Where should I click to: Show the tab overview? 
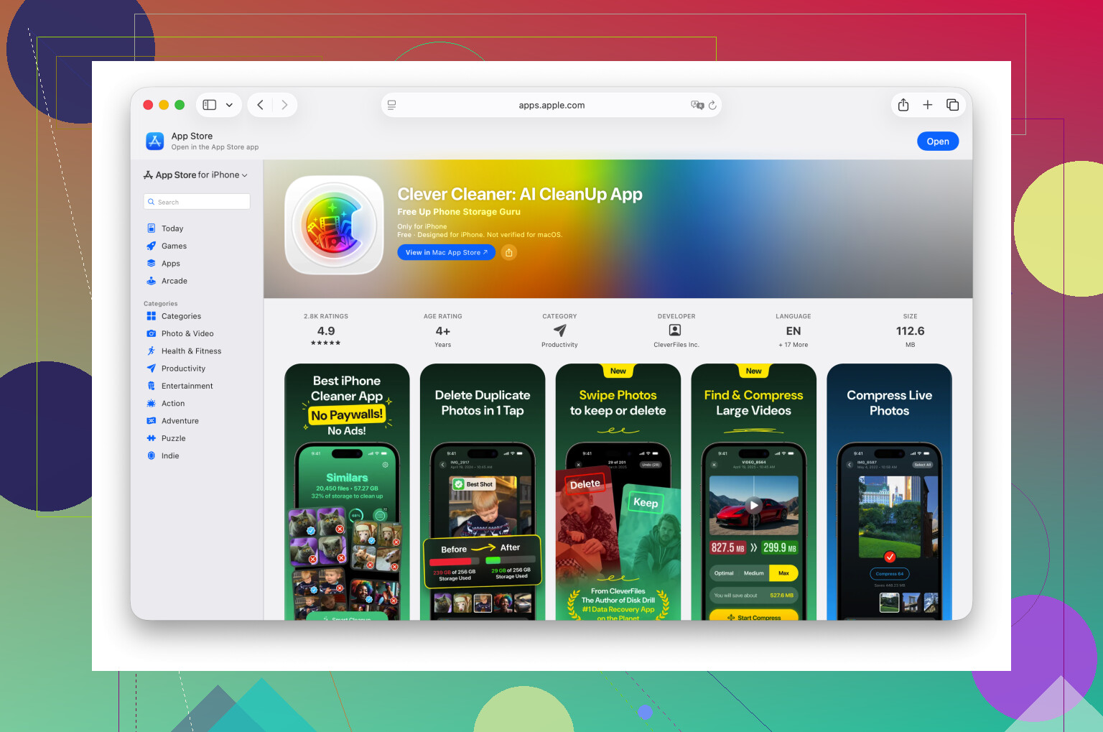952,105
